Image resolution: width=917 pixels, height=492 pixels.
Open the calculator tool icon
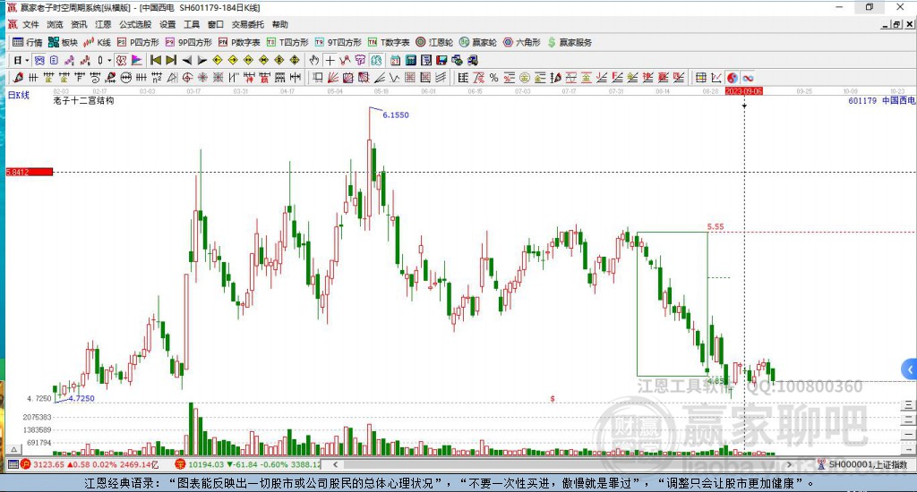click(410, 60)
